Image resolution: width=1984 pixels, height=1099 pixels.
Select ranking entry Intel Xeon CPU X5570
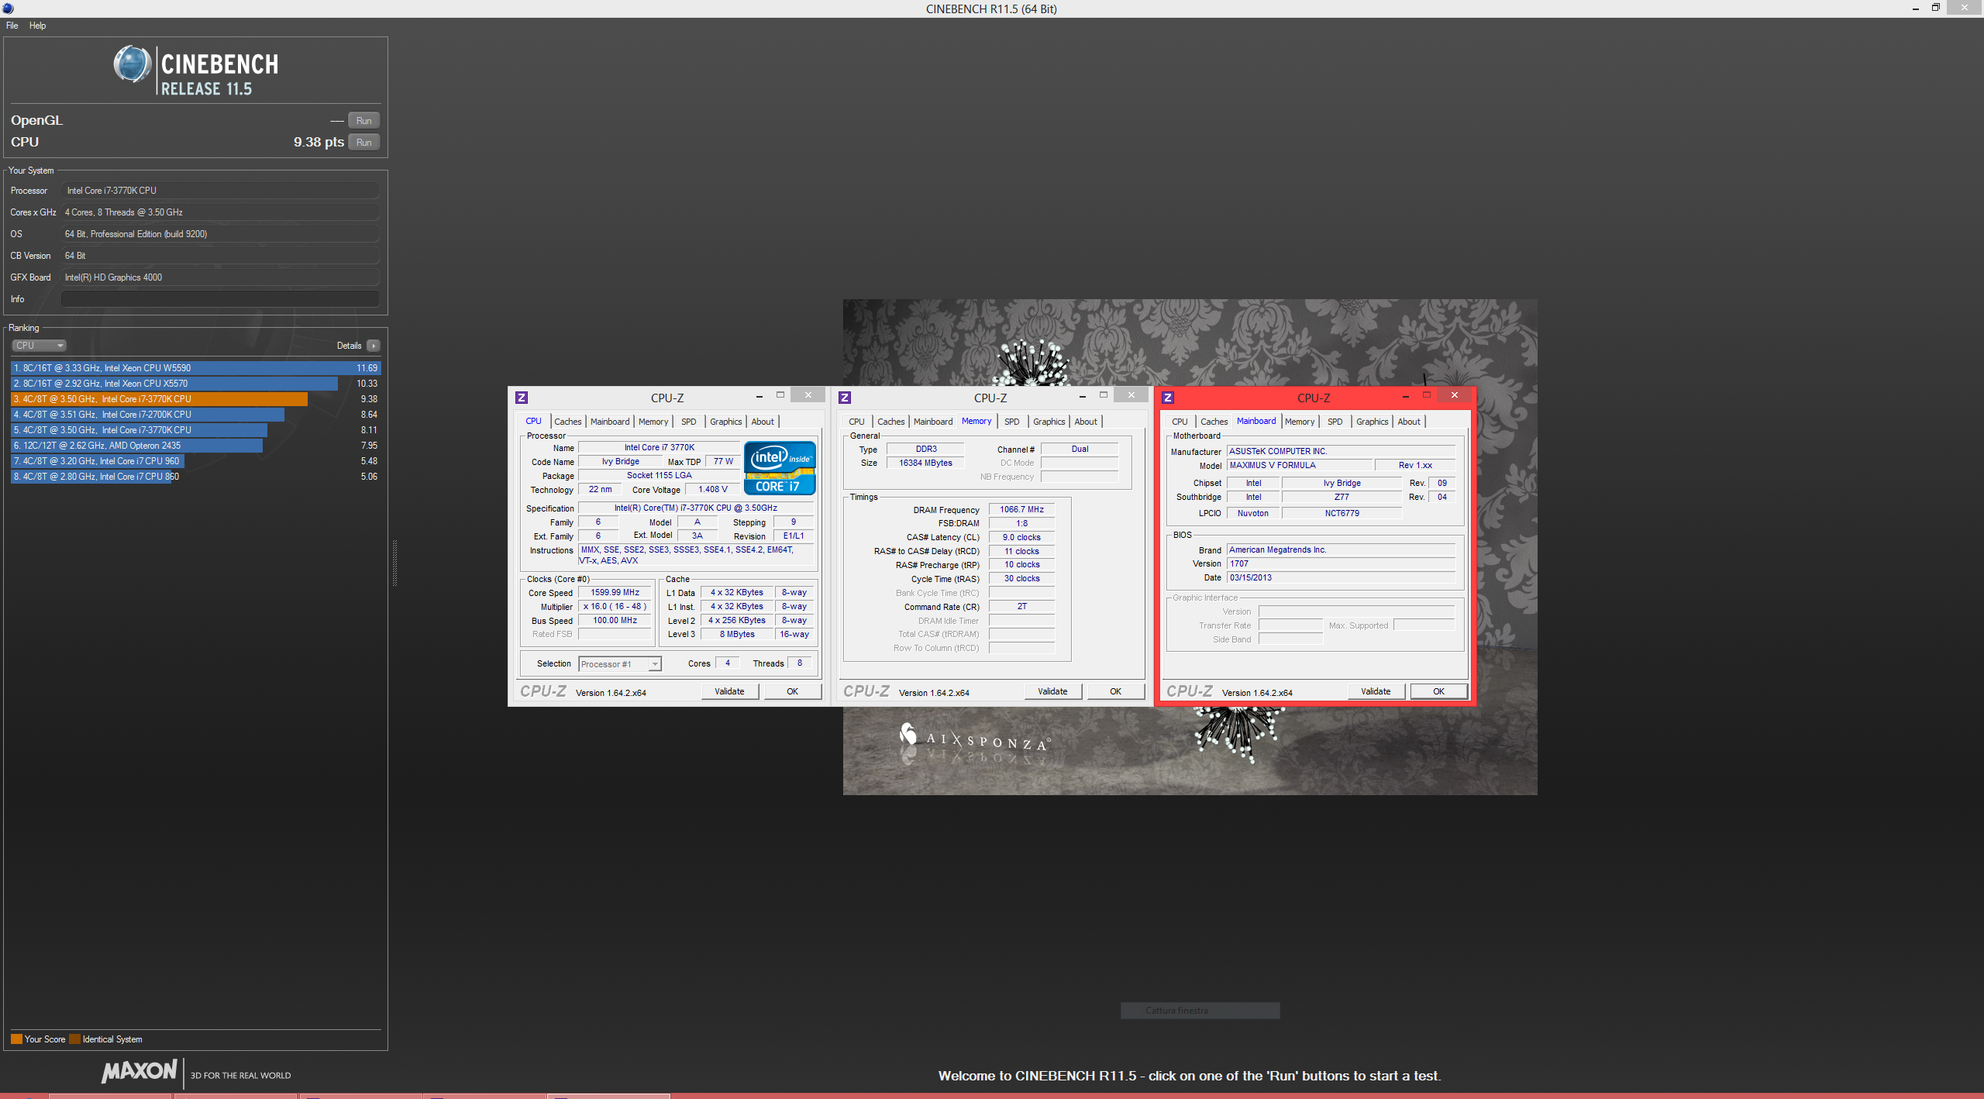pos(195,384)
